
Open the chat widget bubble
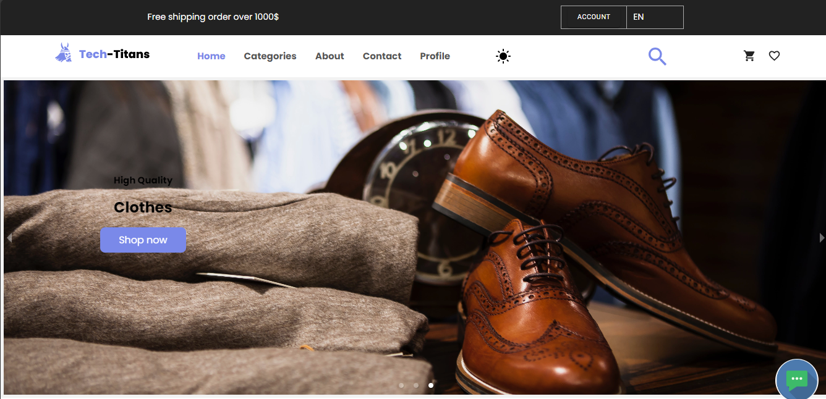pyautogui.click(x=796, y=380)
